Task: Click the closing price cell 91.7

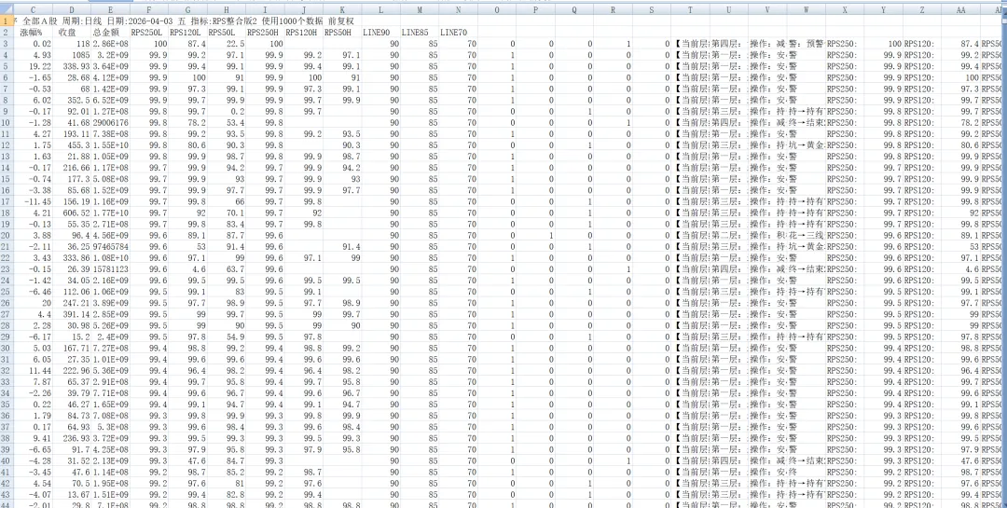Action: tap(71, 449)
